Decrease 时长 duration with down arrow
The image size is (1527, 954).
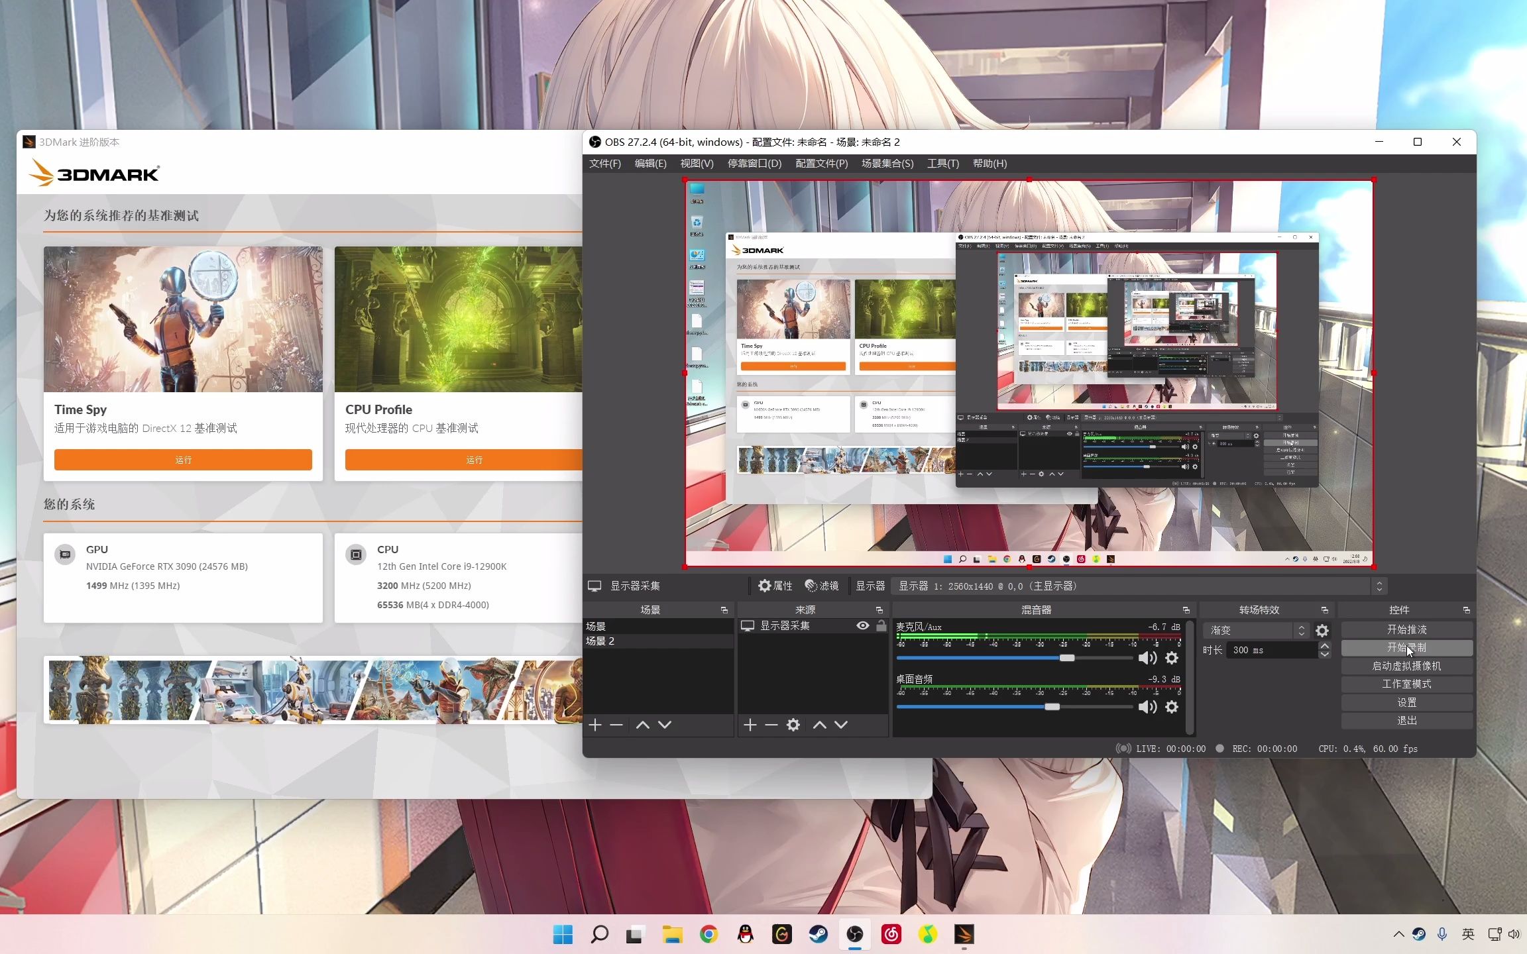pos(1324,655)
